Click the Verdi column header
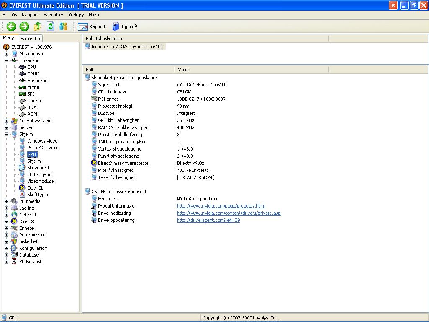Image resolution: width=429 pixels, height=322 pixels. pyautogui.click(x=251, y=70)
